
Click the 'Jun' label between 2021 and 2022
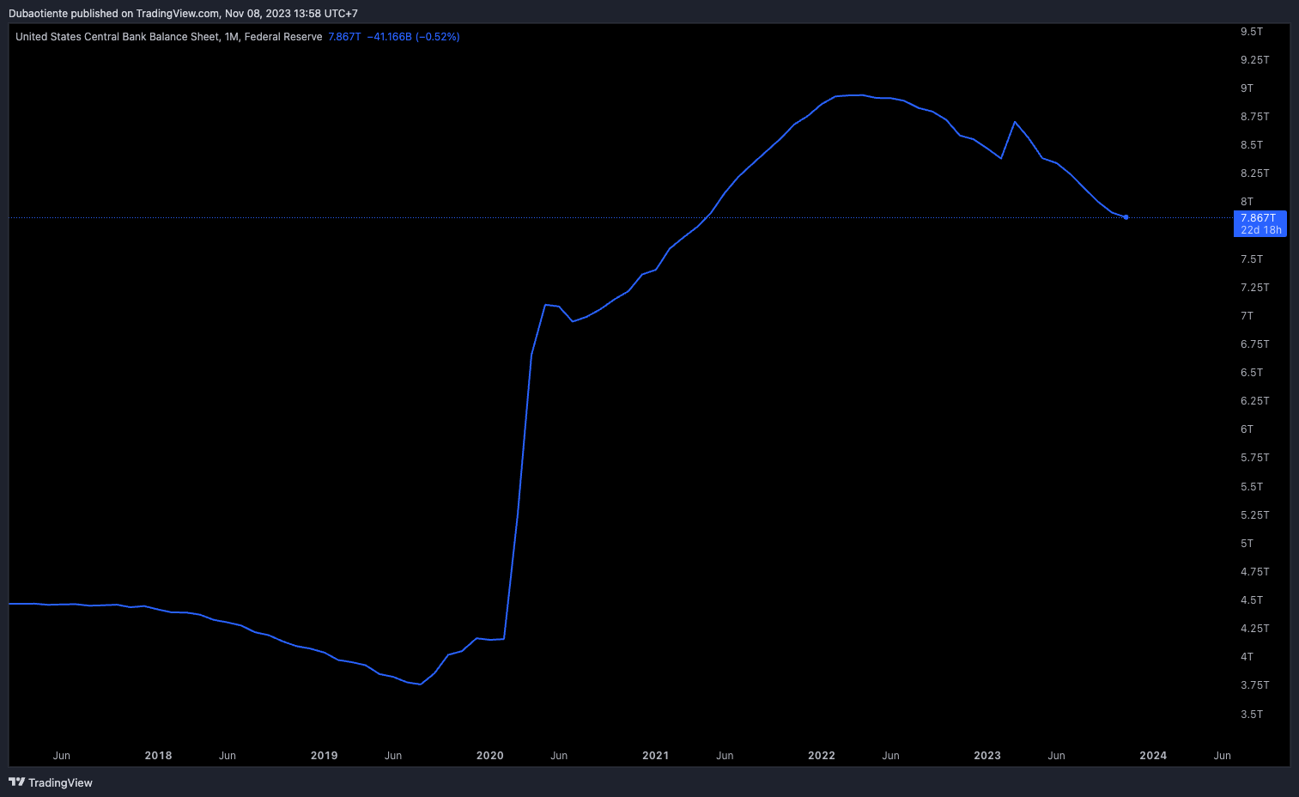pos(725,756)
